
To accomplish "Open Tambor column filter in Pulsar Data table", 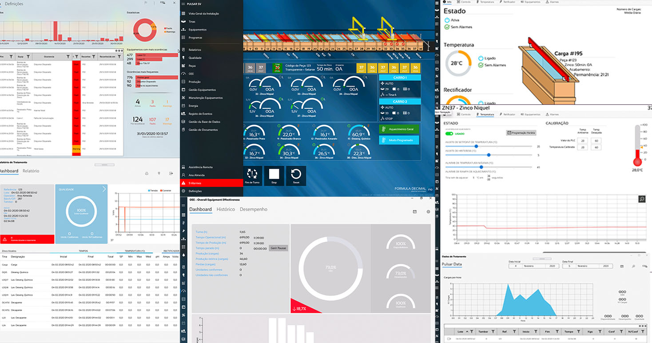I will [492, 331].
